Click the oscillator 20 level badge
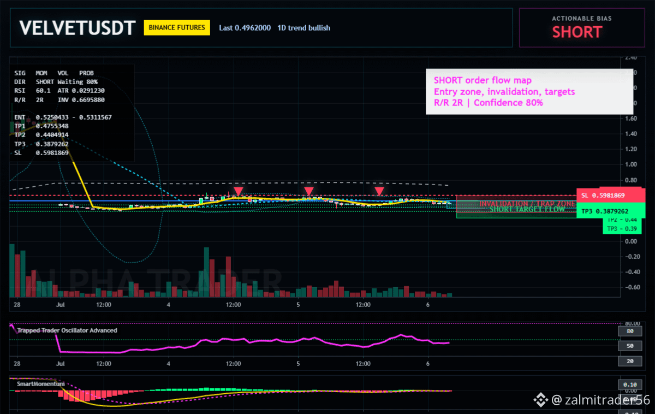Viewport: 655px width, 414px height. point(629,362)
